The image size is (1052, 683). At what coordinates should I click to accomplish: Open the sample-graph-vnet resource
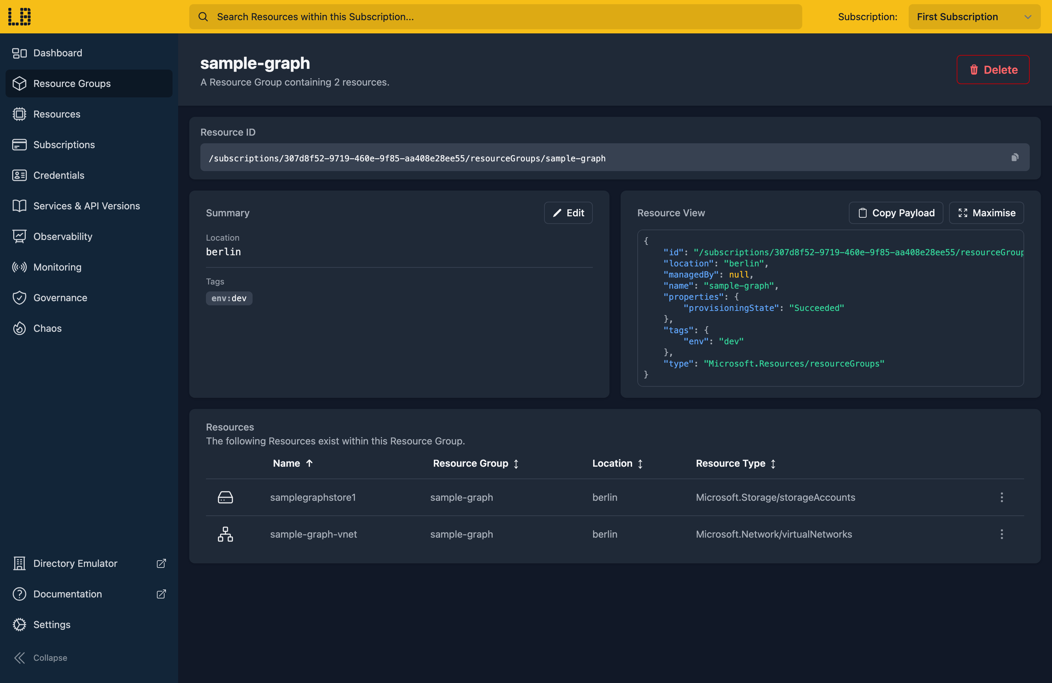(x=313, y=534)
